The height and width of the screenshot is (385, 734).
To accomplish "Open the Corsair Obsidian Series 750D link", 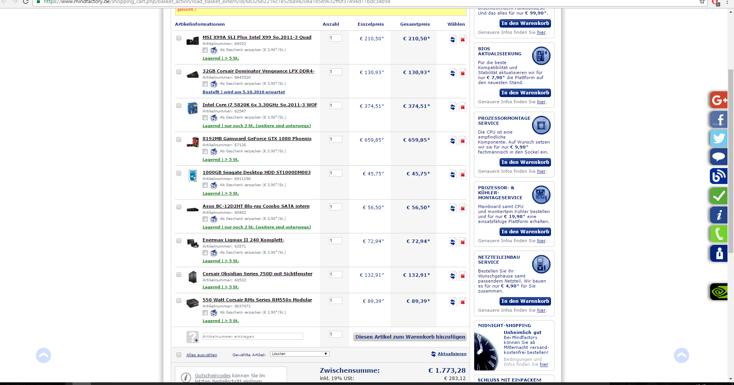I will (x=257, y=274).
